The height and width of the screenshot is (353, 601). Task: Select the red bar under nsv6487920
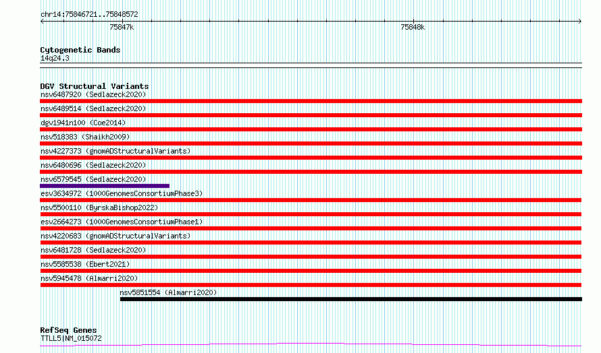(x=311, y=101)
